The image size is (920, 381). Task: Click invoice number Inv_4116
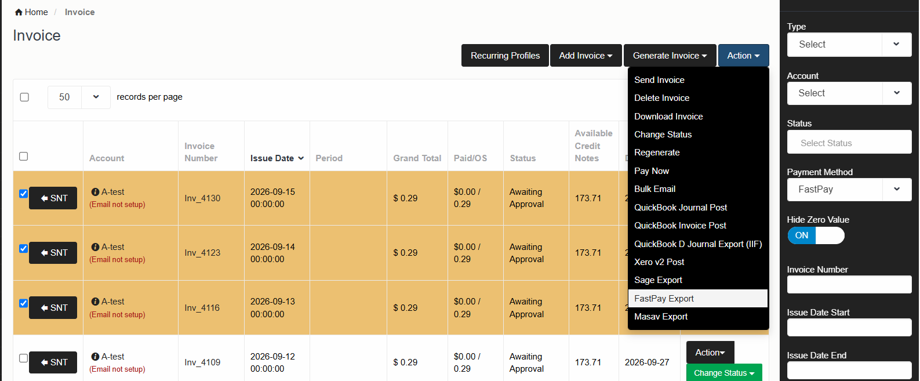click(x=202, y=308)
